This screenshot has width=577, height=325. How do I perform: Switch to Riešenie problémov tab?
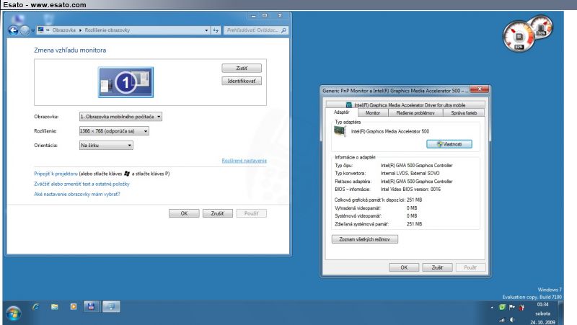[415, 113]
